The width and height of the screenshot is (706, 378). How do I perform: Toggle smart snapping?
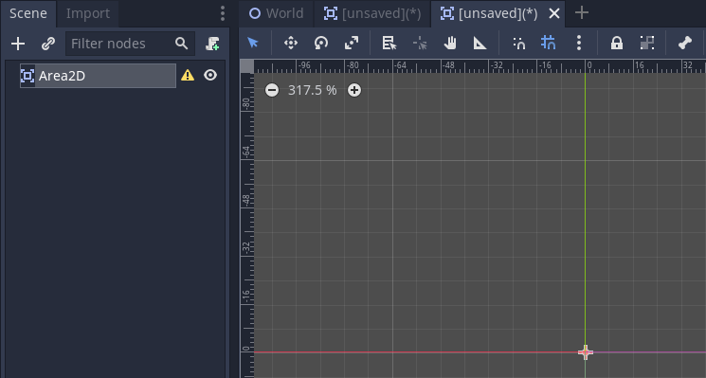tap(519, 44)
